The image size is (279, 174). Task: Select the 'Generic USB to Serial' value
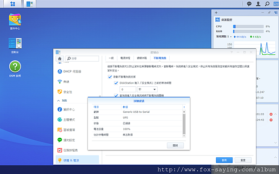point(136,112)
